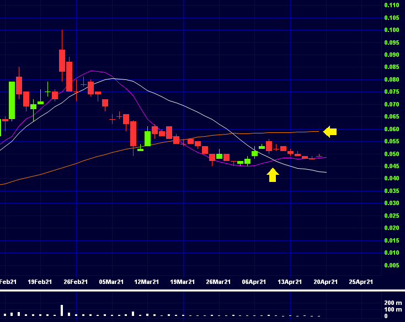Click the 0.025 price axis label
Image resolution: width=405 pixels, height=322 pixels.
pos(392,216)
